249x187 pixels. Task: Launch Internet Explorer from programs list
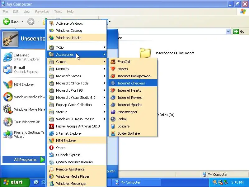(77, 133)
